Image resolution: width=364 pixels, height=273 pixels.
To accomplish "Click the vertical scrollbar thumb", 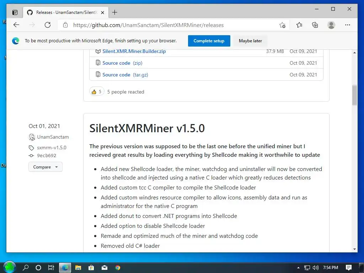I will [354, 95].
